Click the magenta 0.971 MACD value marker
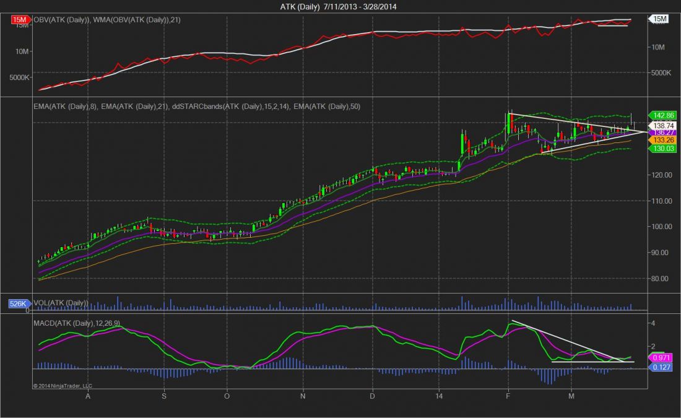This screenshot has width=681, height=418. click(660, 358)
